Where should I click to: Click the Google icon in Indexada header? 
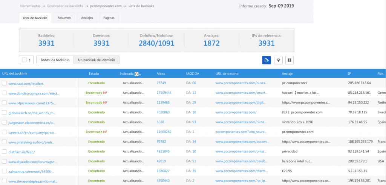pyautogui.click(x=136, y=74)
